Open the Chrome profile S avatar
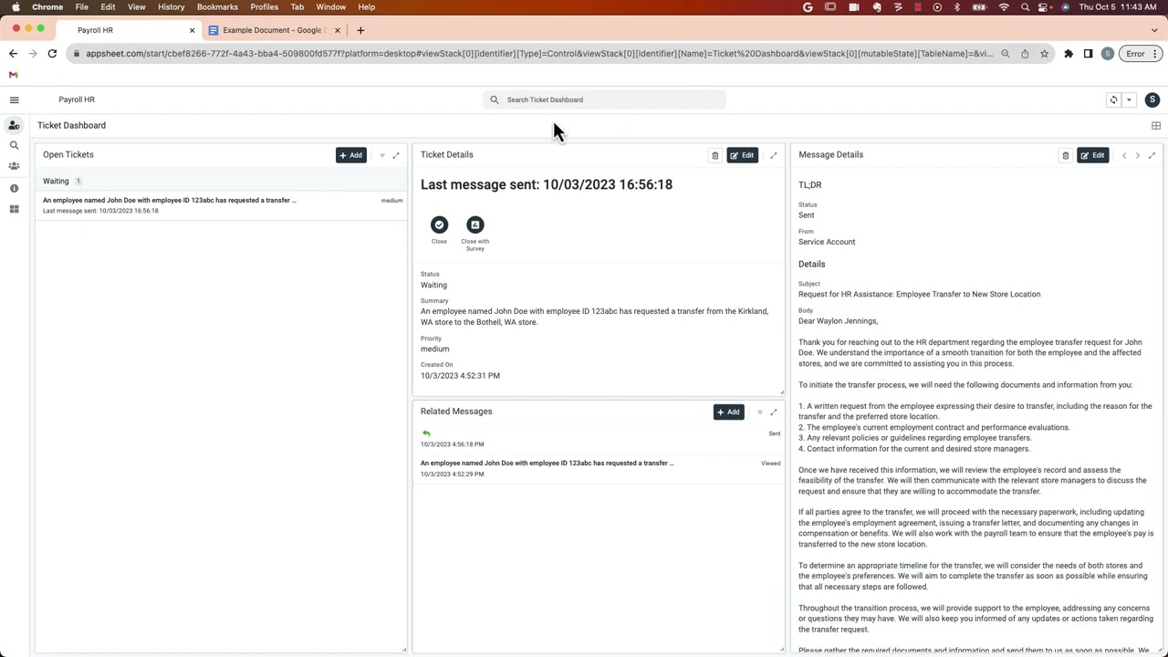This screenshot has width=1168, height=657. click(1107, 54)
